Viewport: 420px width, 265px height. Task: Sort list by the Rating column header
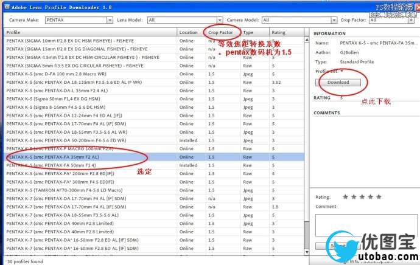(287, 32)
